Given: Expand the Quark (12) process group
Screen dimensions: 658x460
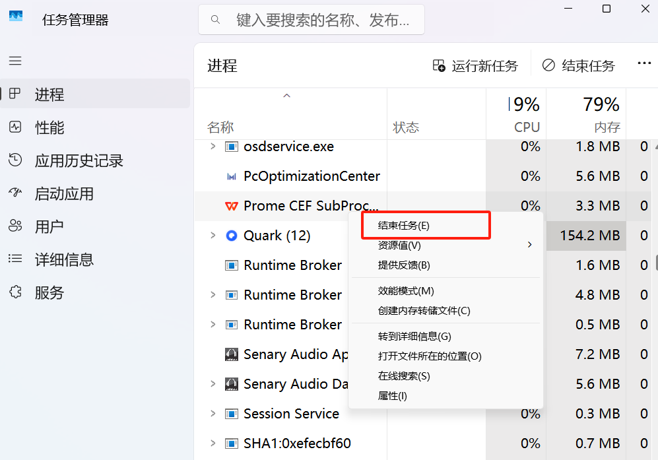Looking at the screenshot, I should [x=213, y=236].
